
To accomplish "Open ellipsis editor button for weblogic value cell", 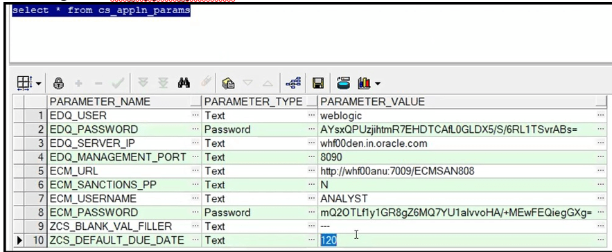I will [x=601, y=116].
